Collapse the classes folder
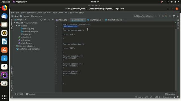181x101 pixels. (17, 26)
